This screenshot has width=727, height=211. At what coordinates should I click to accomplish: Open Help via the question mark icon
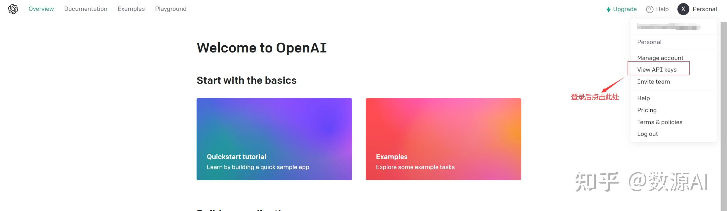(x=650, y=9)
